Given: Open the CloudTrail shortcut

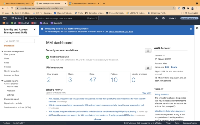Looking at the screenshot, I should click(24, 23).
